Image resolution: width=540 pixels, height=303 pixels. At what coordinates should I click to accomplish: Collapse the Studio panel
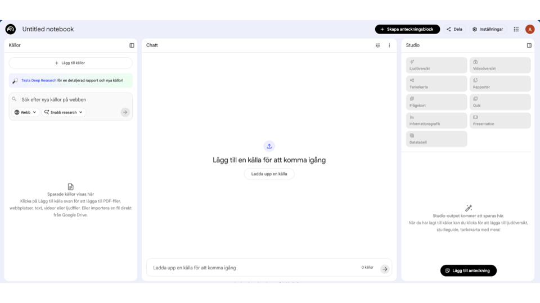[529, 45]
